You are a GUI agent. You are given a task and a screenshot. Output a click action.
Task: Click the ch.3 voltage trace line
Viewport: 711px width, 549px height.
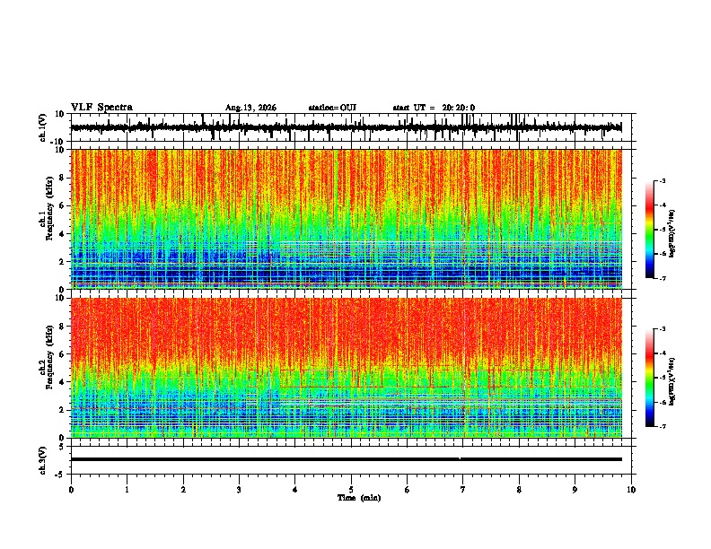coord(347,459)
